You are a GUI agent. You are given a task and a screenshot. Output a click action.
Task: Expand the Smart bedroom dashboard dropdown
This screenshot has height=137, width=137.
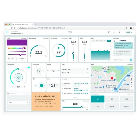point(23,33)
